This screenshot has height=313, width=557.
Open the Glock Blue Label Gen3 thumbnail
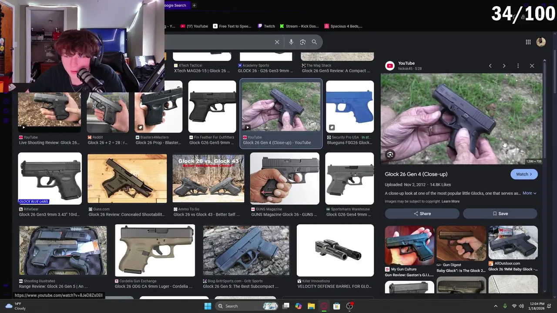pyautogui.click(x=50, y=179)
